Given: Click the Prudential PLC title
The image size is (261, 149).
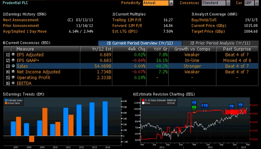Looking at the screenshot, I should [x=15, y=3].
